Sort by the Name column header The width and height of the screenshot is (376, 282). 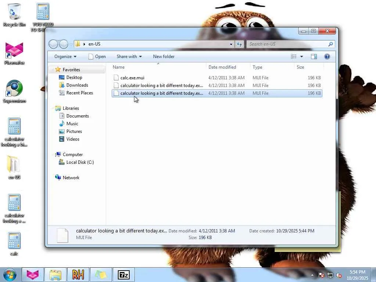click(158, 67)
